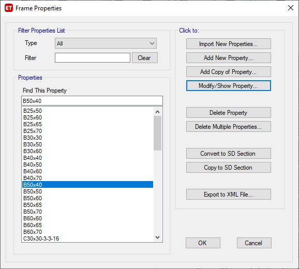Click the Find This Property text box
This screenshot has height=269, width=299.
click(92, 101)
